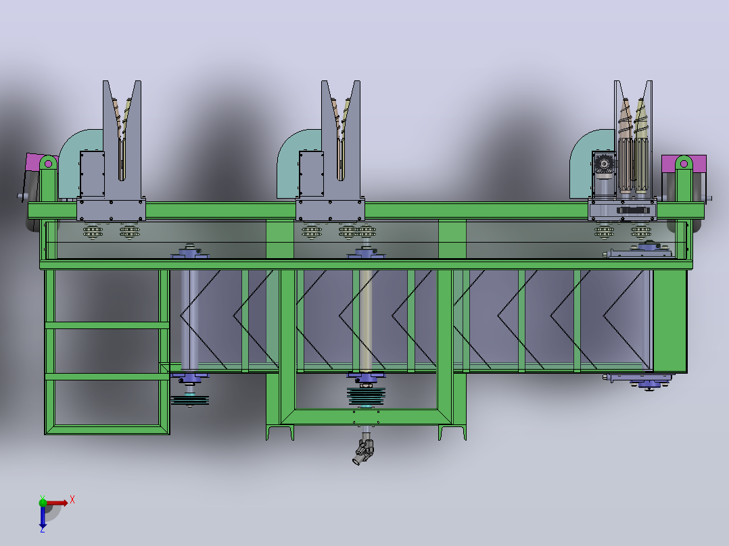The image size is (729, 546).
Task: Click the green Y axis dot of the triad
Action: (x=43, y=502)
